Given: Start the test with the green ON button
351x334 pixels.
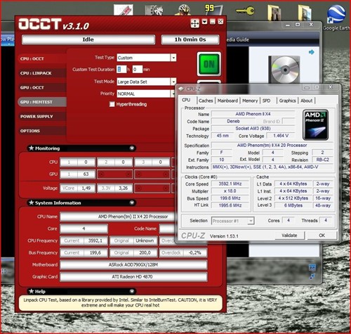Looking at the screenshot, I should point(209,64).
